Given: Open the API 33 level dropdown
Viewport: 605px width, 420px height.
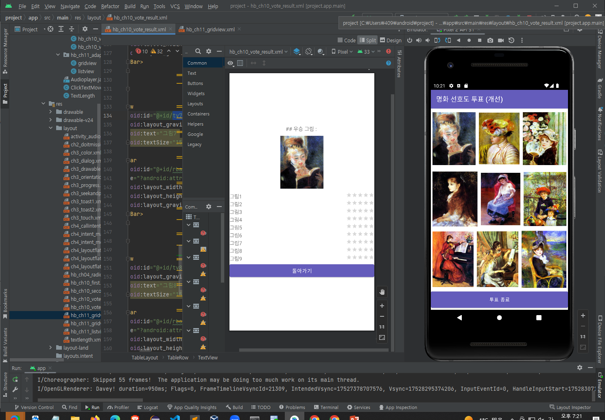Looking at the screenshot, I should [366, 52].
